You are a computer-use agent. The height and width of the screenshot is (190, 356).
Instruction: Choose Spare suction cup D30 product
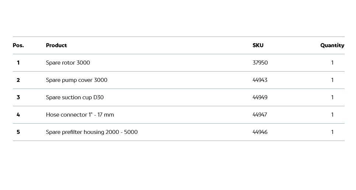tap(75, 97)
